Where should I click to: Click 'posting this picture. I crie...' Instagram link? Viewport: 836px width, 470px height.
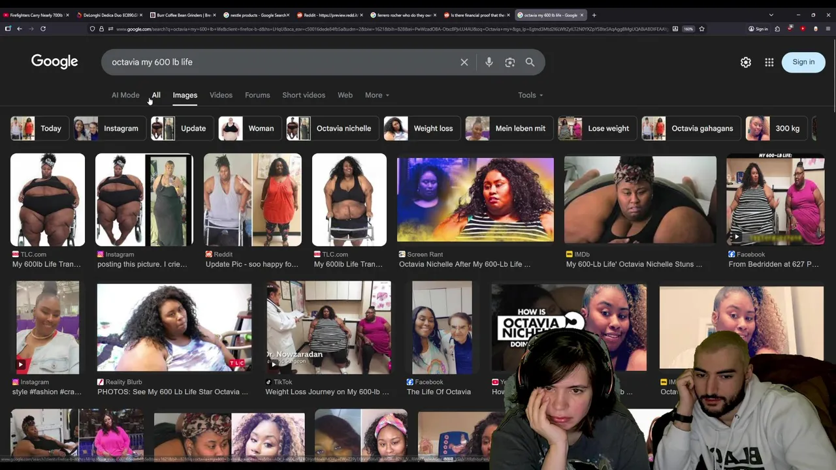point(142,264)
